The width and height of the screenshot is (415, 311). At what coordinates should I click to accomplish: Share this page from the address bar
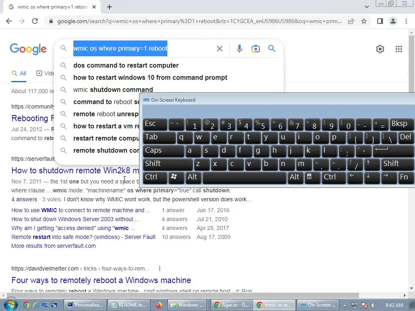pyautogui.click(x=351, y=21)
